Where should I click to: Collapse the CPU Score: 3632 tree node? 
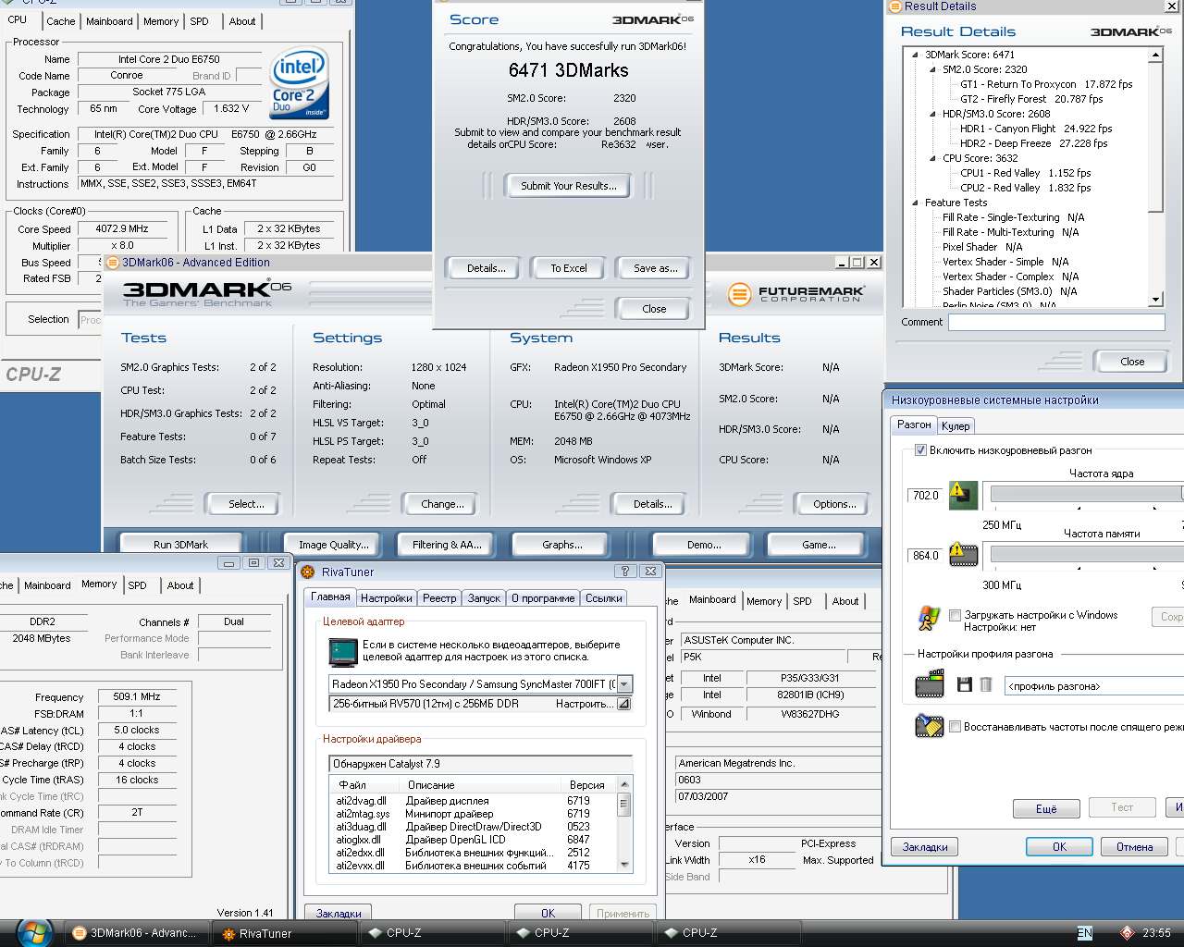(x=933, y=158)
